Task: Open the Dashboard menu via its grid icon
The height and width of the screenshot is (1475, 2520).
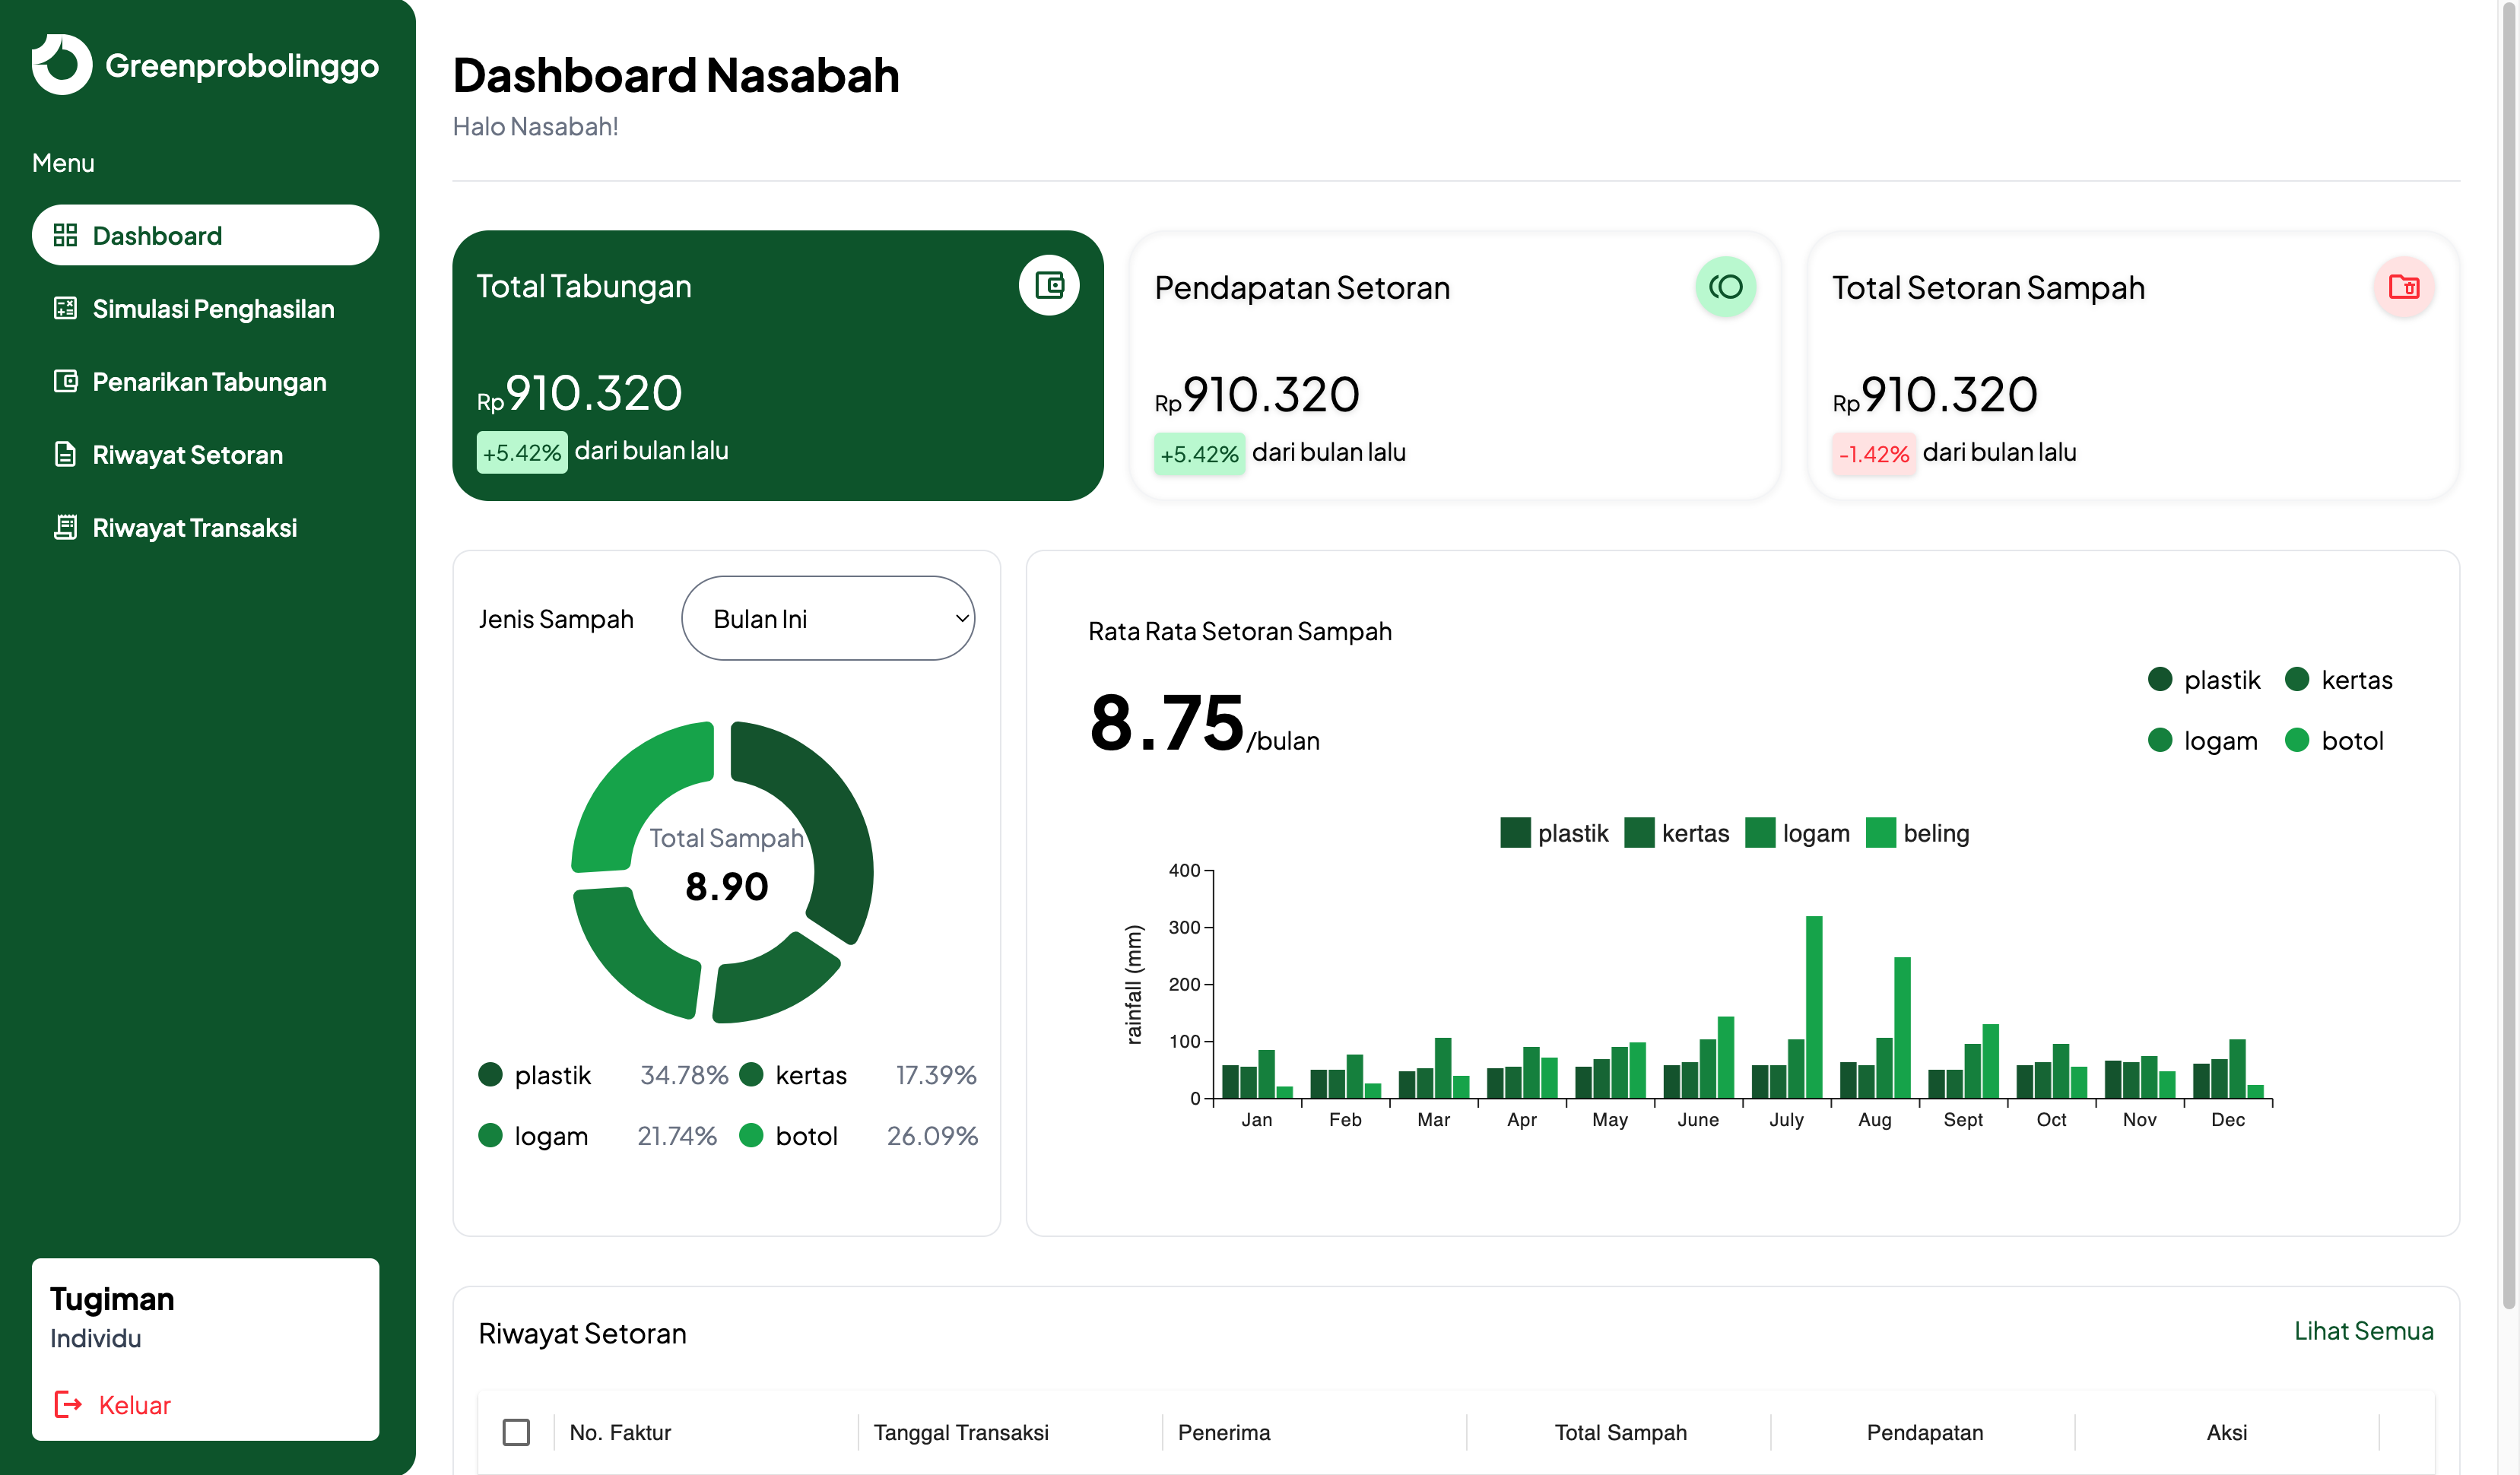Action: (x=67, y=235)
